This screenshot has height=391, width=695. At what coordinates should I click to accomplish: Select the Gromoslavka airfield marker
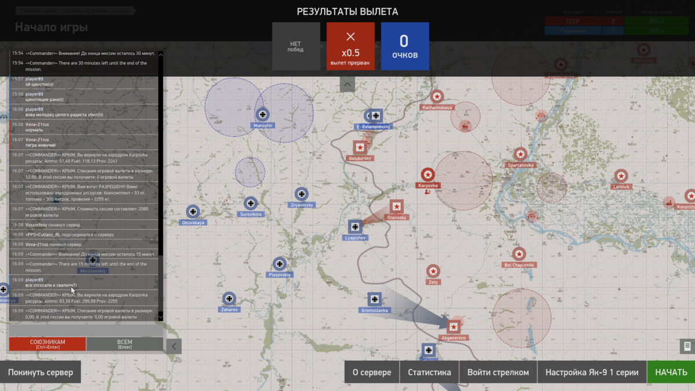click(x=375, y=299)
